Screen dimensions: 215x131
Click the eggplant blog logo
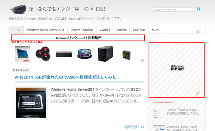point(18,9)
